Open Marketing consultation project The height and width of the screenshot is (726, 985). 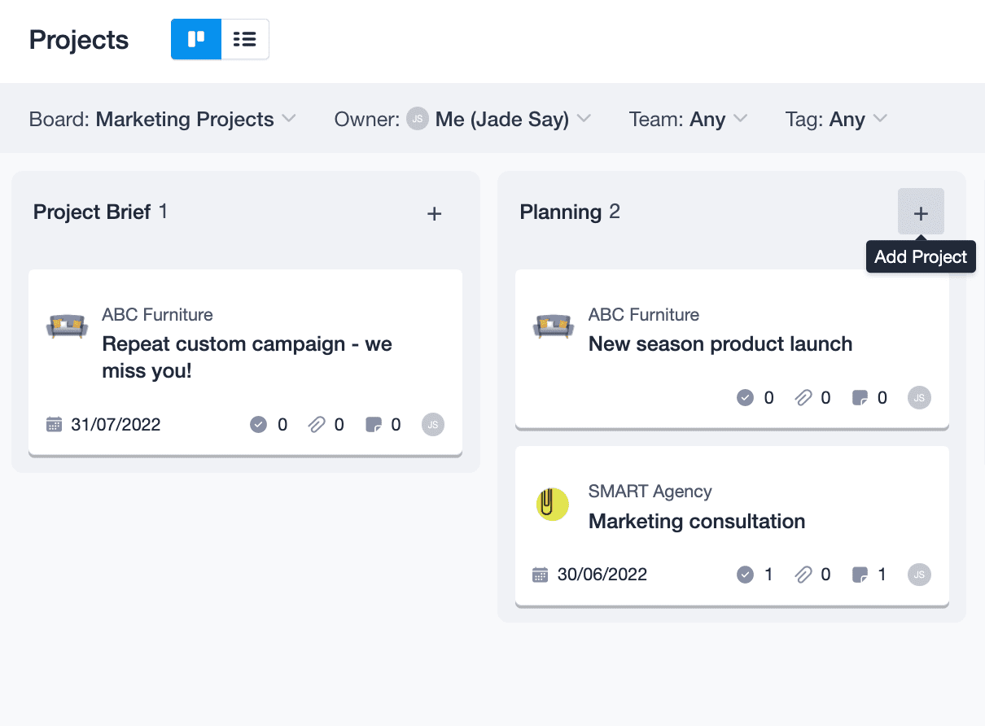697,521
